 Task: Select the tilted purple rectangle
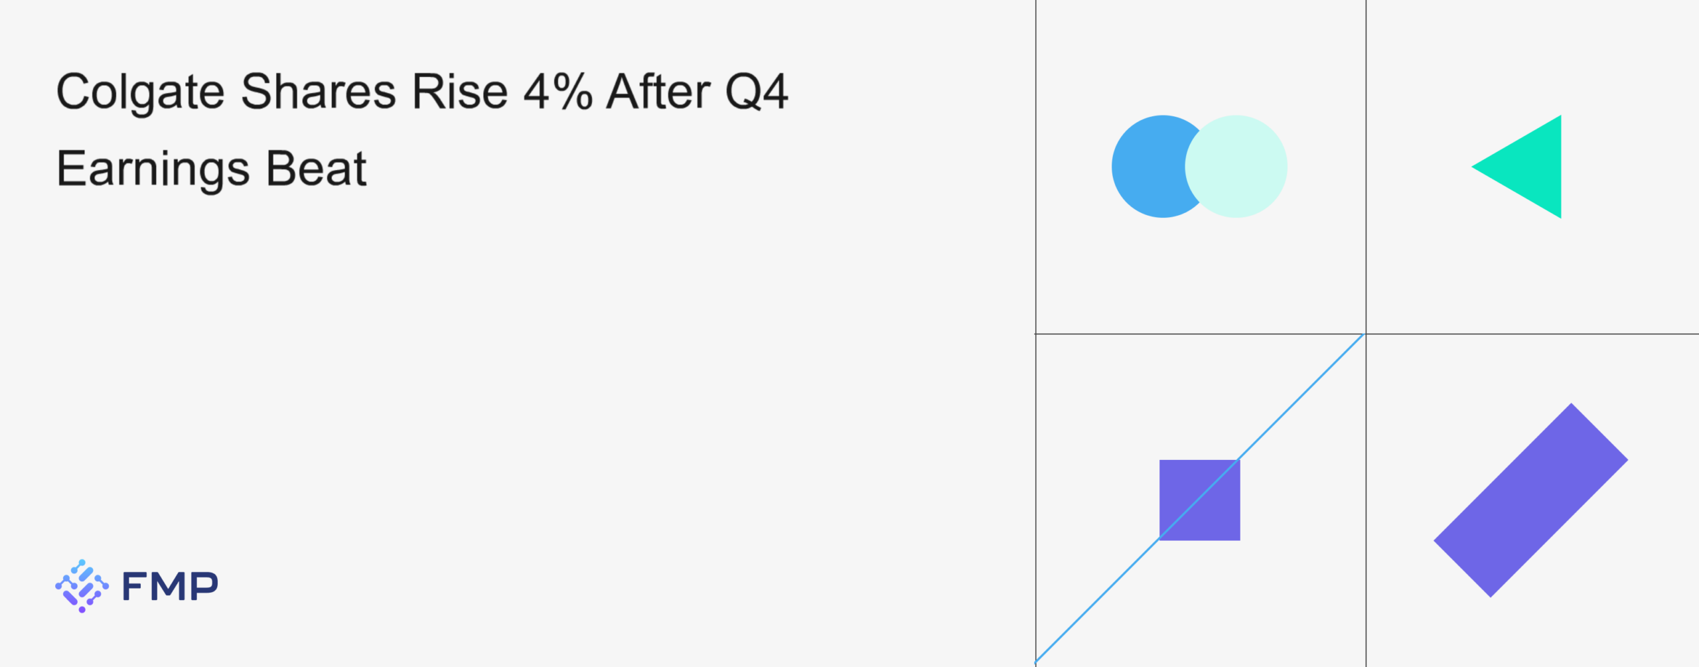pos(1530,500)
